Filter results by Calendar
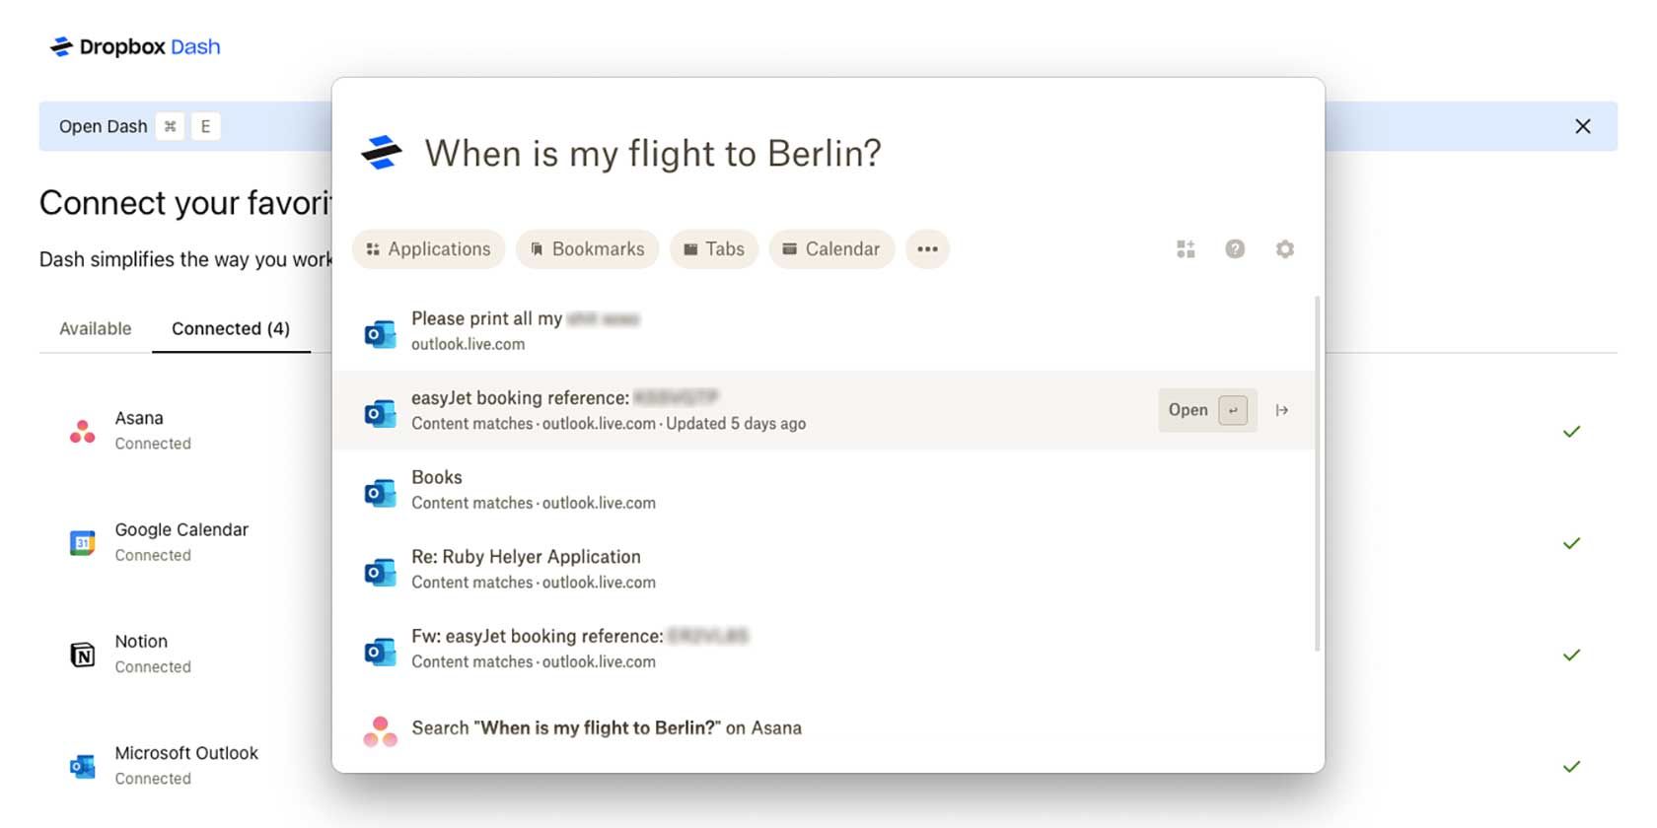The width and height of the screenshot is (1657, 828). [831, 249]
